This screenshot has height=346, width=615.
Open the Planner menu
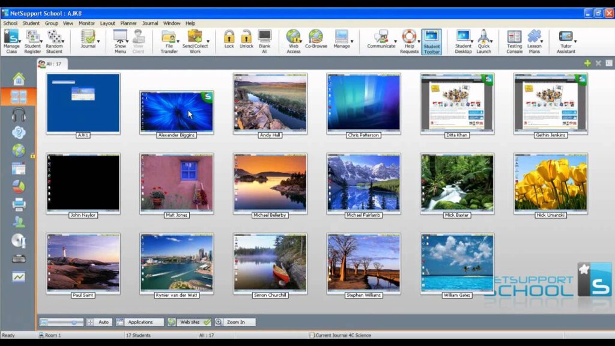[128, 23]
